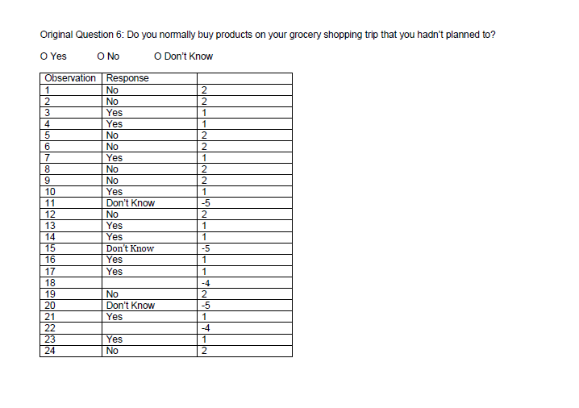Screen dimensions: 579x408
Task: Select the Yes radio option
Action: point(53,56)
